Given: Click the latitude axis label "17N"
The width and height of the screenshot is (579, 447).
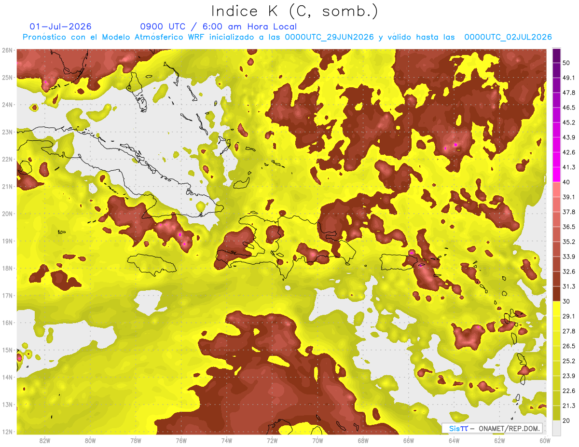Looking at the screenshot, I should 7,296.
